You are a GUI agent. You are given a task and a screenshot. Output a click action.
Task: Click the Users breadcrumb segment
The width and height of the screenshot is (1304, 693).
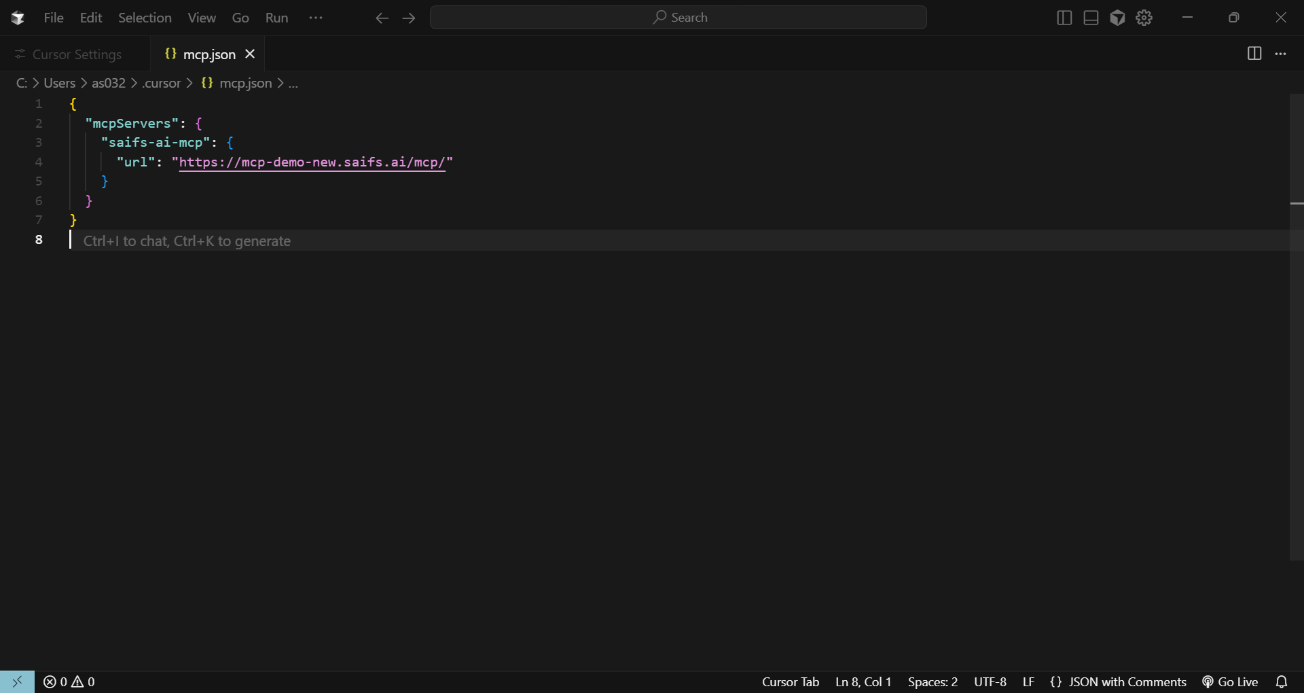[x=60, y=83]
